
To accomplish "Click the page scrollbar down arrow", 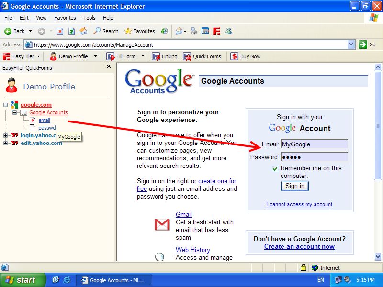I will [378, 256].
